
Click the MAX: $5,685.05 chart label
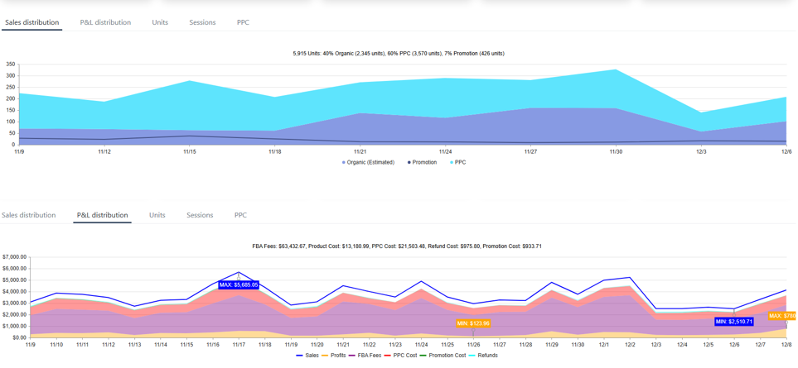(x=239, y=284)
